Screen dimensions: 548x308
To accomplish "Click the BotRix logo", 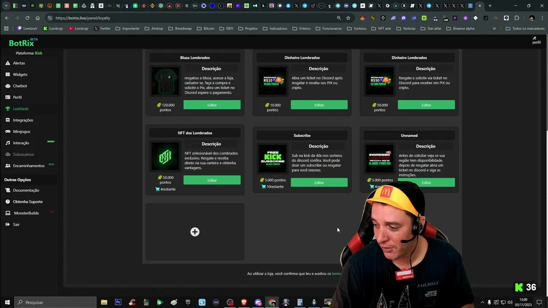I will coord(23,43).
